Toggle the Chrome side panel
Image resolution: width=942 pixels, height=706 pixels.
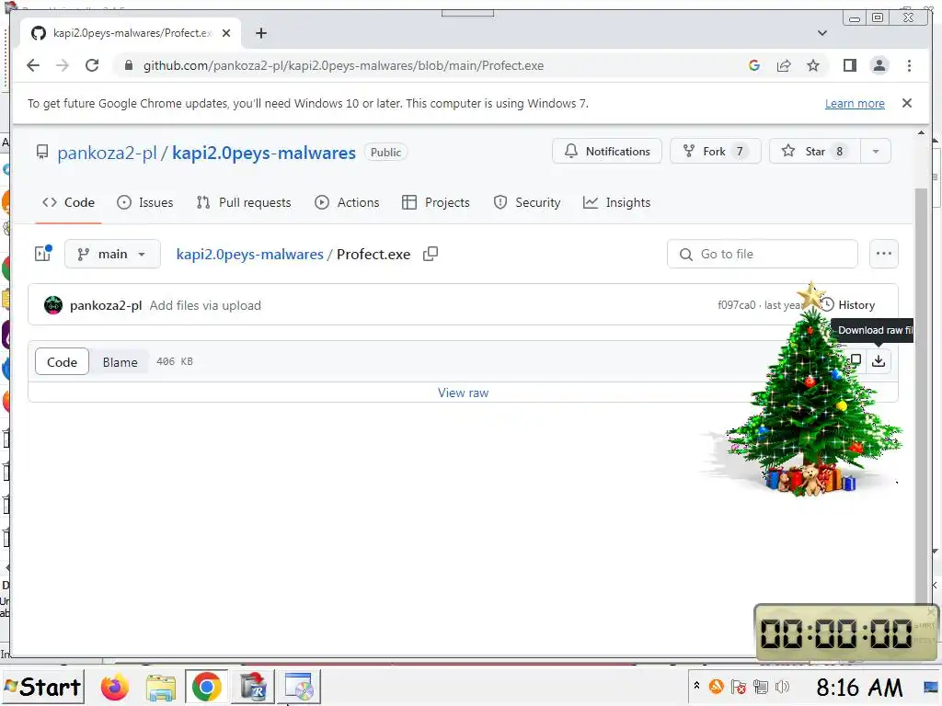click(x=849, y=65)
